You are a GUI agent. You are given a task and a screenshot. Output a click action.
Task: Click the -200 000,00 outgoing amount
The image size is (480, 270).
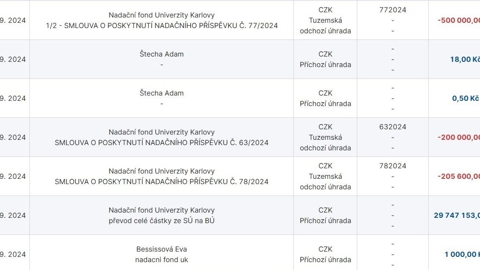coord(459,138)
